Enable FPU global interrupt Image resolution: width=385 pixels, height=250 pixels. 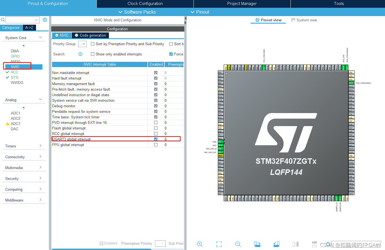pos(156,145)
